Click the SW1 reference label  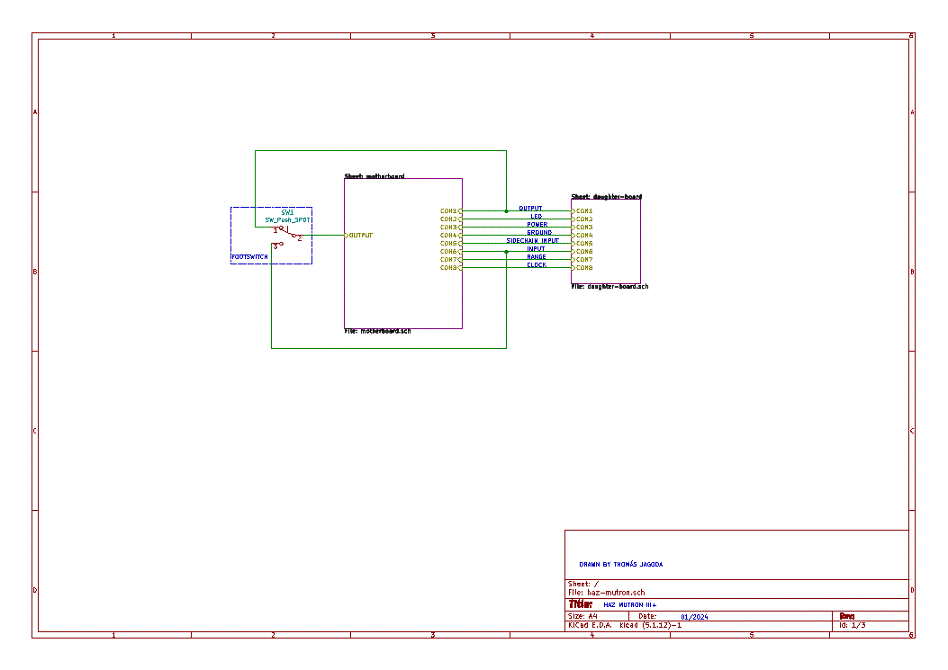(287, 212)
